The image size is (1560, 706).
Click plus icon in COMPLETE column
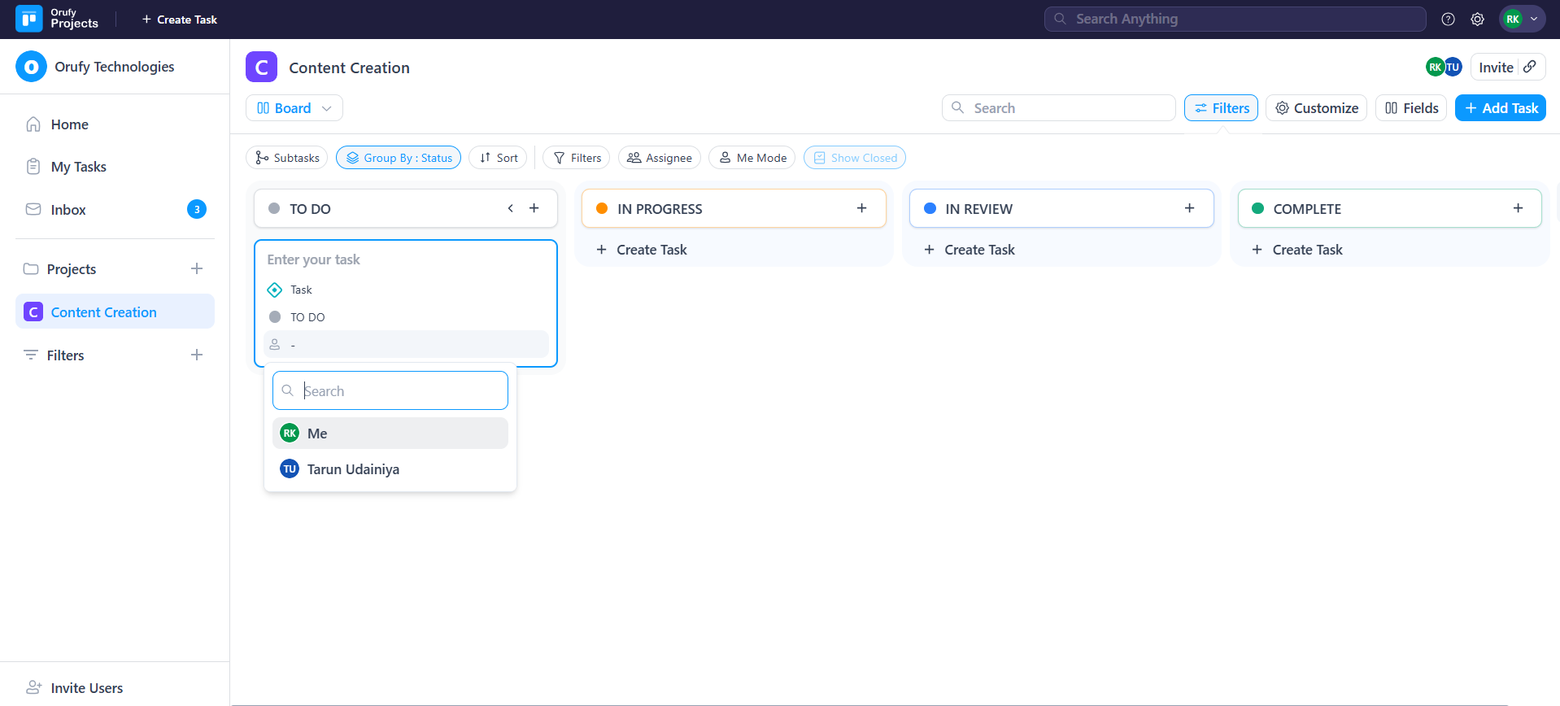coord(1518,208)
